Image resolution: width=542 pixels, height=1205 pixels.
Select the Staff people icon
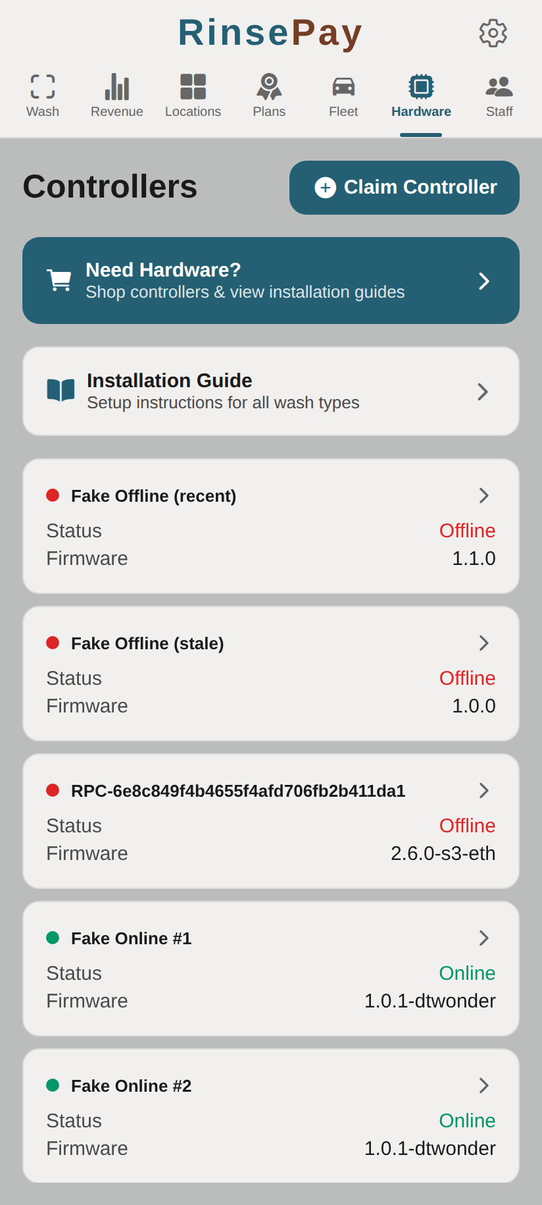pos(499,84)
